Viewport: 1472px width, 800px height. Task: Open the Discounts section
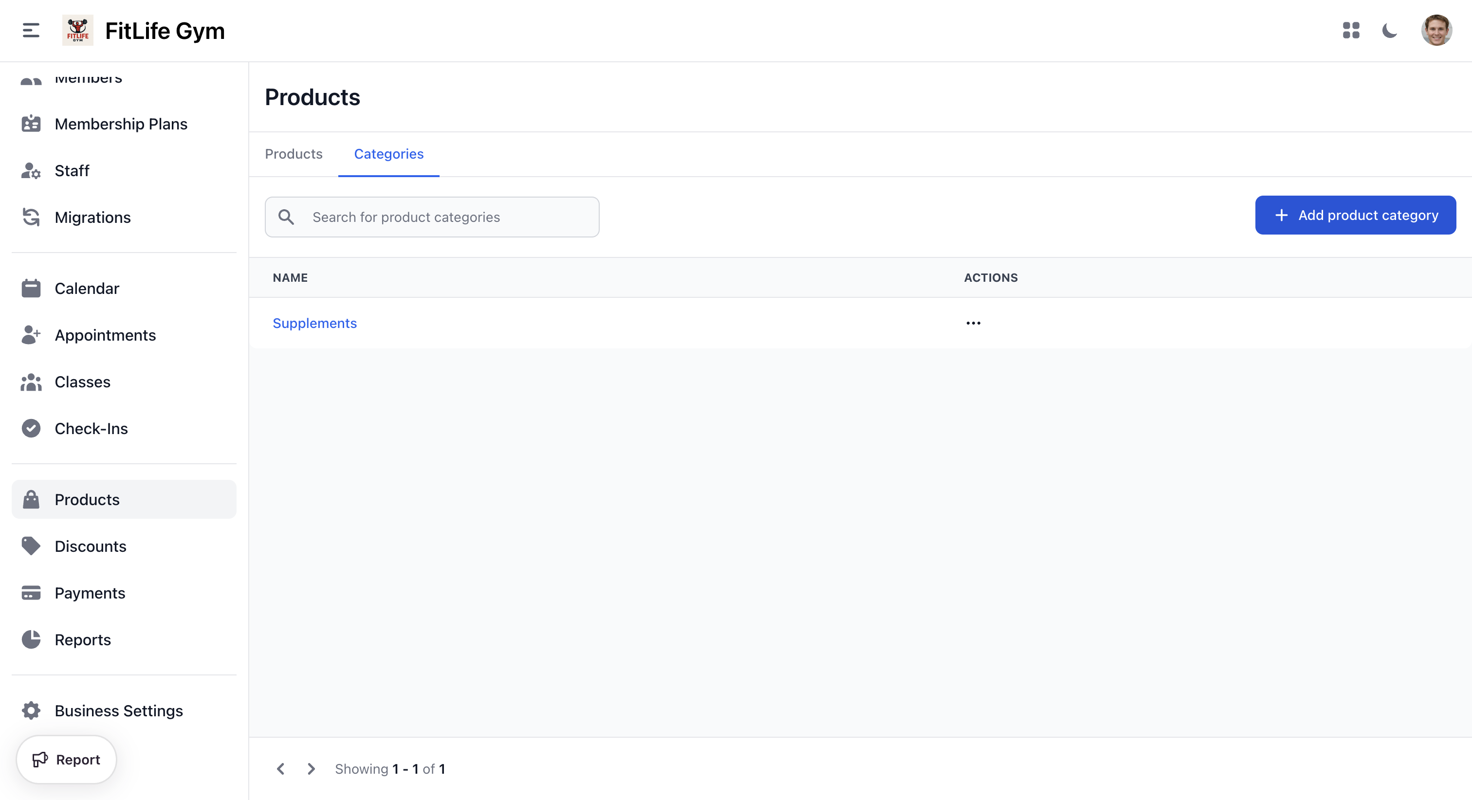point(90,545)
